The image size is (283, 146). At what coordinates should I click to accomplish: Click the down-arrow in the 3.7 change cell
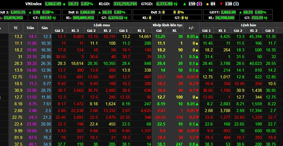(x=197, y=137)
